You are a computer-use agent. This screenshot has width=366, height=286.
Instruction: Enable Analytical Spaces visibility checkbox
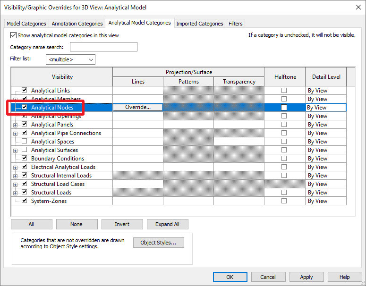pyautogui.click(x=24, y=142)
